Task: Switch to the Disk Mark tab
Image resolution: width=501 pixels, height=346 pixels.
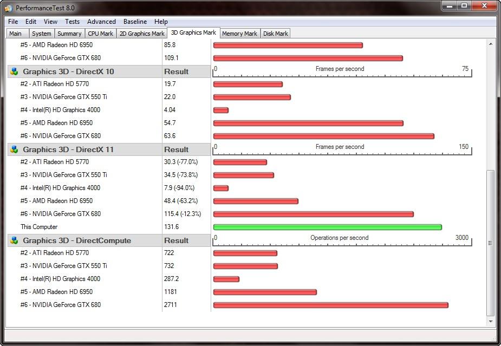Action: click(x=276, y=34)
